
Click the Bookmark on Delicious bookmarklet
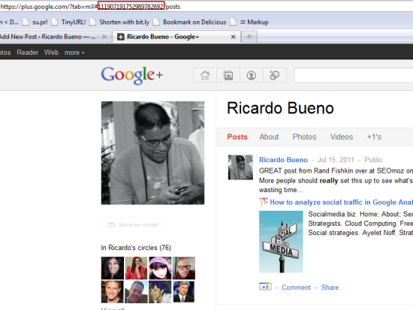coord(190,22)
